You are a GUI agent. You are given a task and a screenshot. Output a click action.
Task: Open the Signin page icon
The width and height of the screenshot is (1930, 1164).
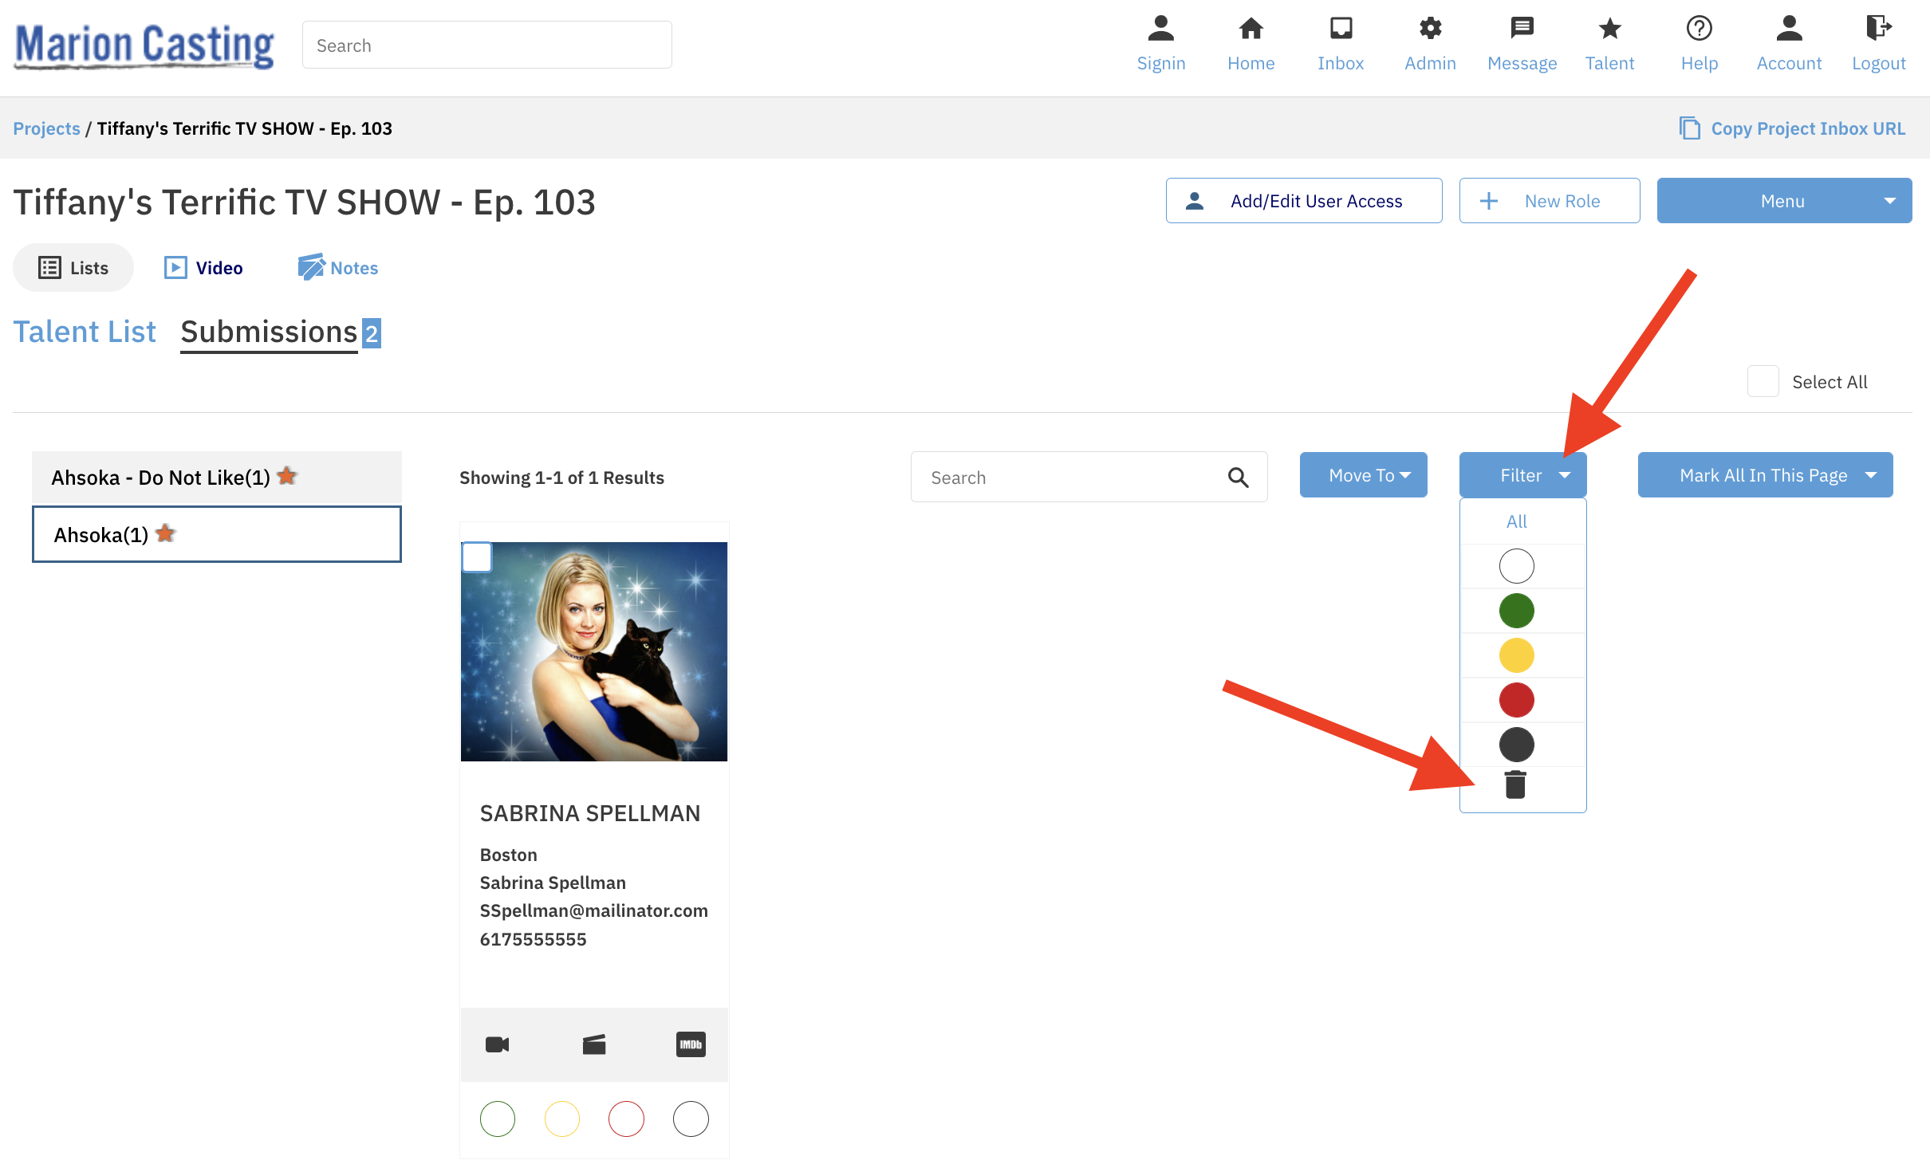(1160, 29)
